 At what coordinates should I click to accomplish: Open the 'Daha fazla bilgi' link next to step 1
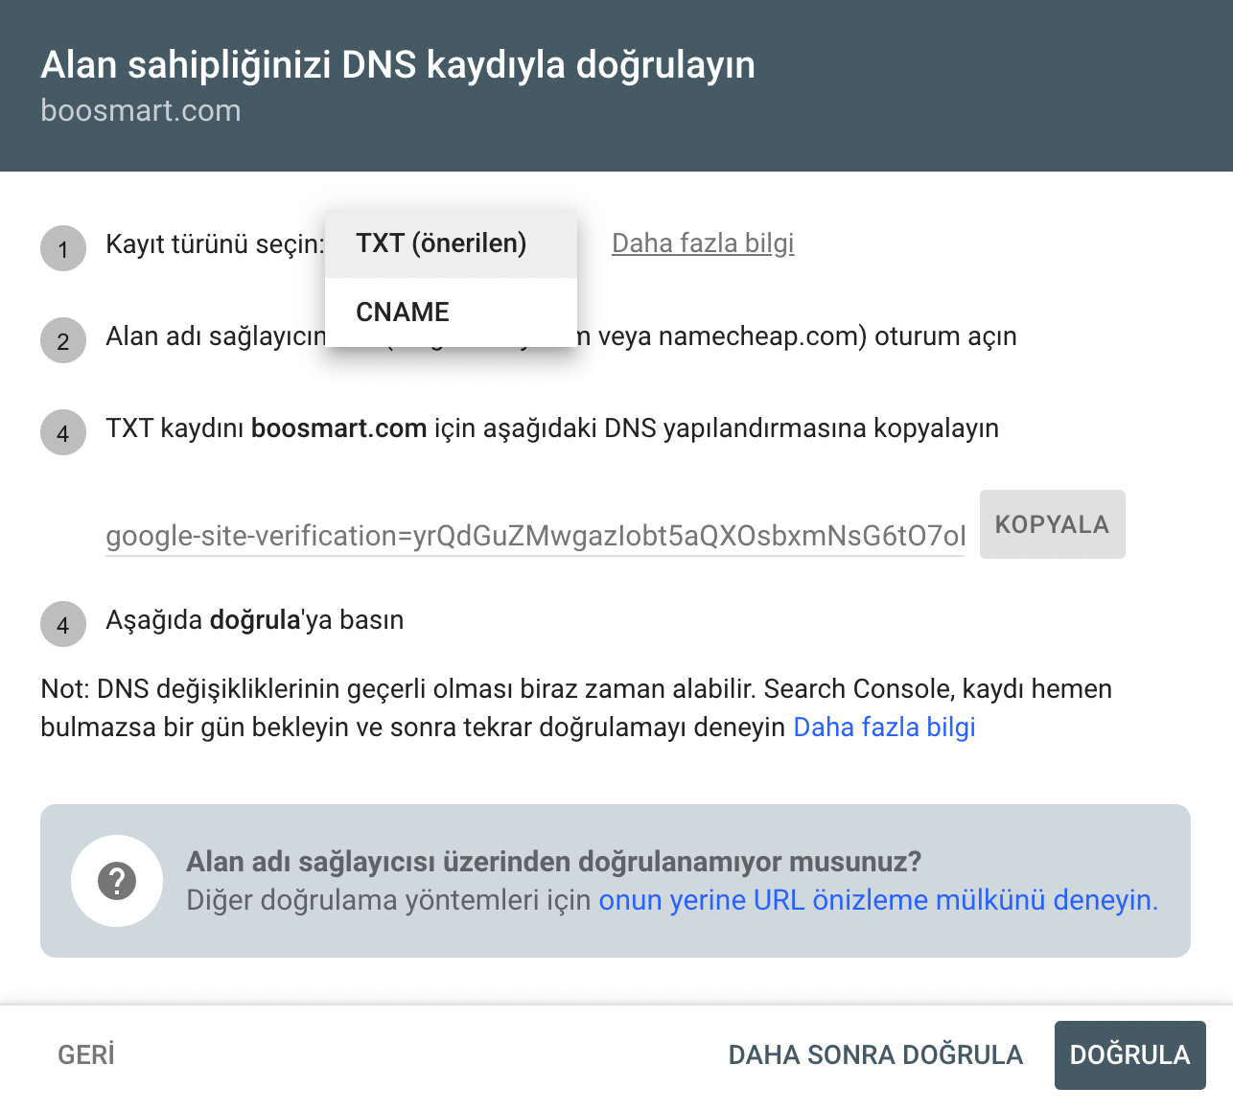tap(703, 243)
